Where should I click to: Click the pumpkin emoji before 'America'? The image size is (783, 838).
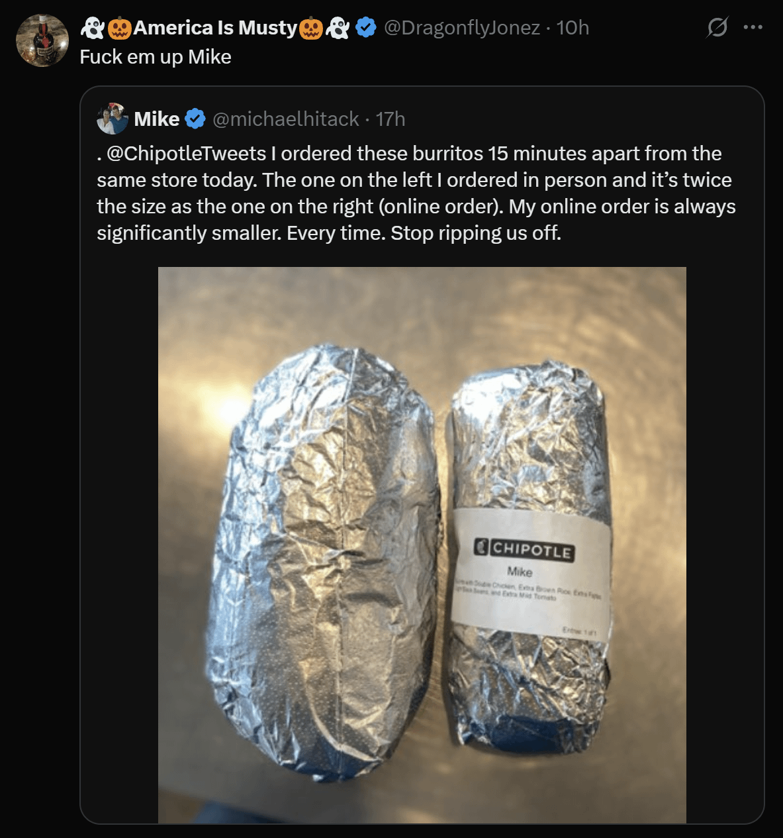pos(120,28)
